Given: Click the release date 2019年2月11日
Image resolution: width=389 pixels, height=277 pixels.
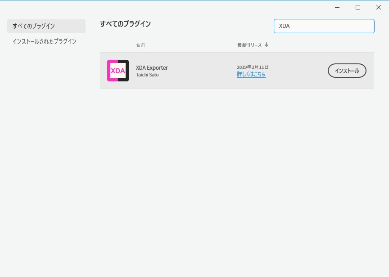Looking at the screenshot, I should coord(253,67).
